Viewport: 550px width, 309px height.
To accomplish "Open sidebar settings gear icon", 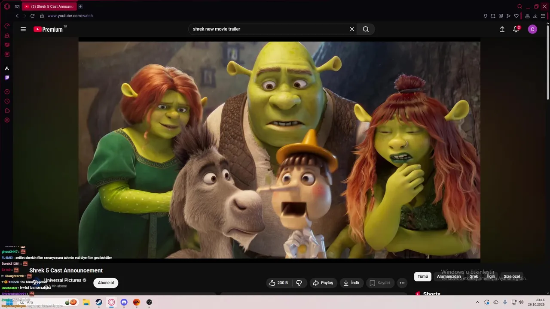I will [7, 120].
